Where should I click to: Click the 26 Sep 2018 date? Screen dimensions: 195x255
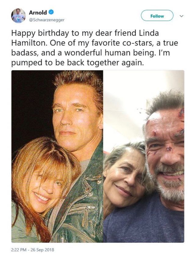(42, 250)
